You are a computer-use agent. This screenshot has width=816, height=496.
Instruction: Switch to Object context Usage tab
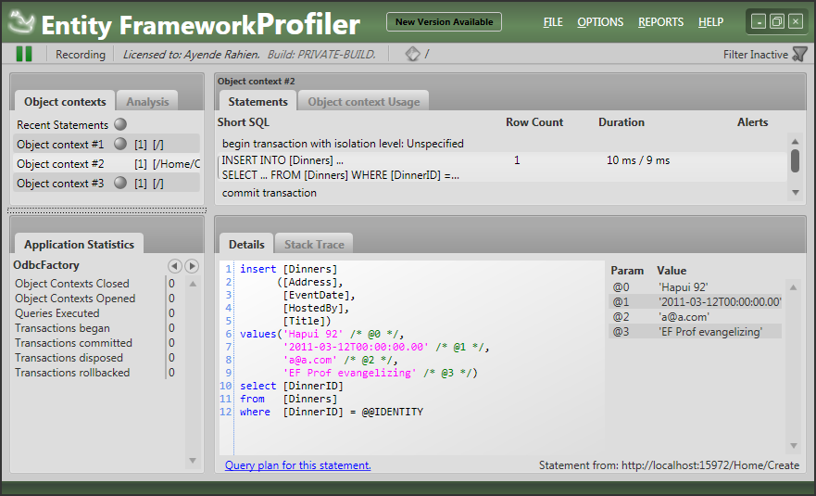click(x=363, y=101)
